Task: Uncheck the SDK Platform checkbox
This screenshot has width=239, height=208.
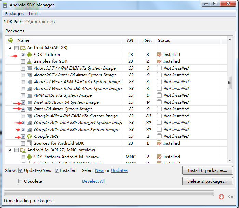Action: coord(23,55)
